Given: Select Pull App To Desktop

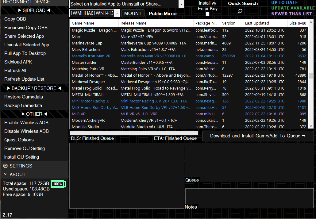Looking at the screenshot, I should coord(25,53).
